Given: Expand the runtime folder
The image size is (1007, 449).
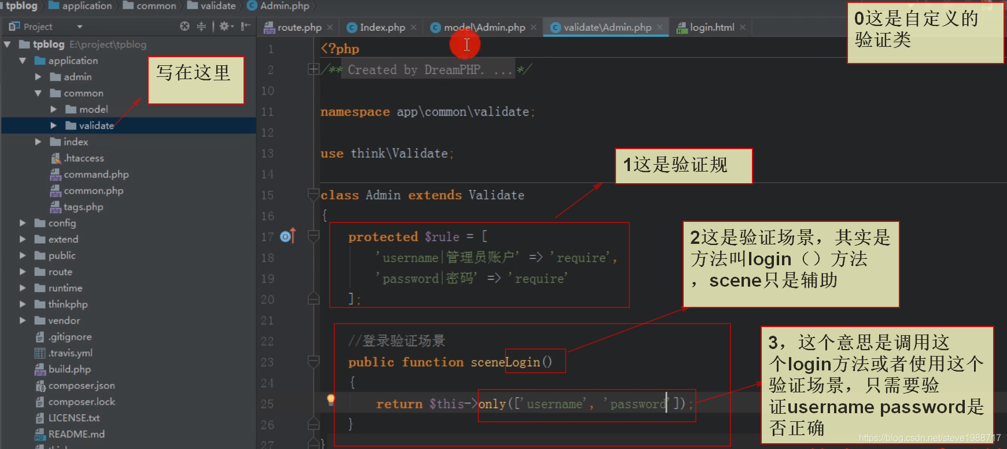Looking at the screenshot, I should point(23,288).
